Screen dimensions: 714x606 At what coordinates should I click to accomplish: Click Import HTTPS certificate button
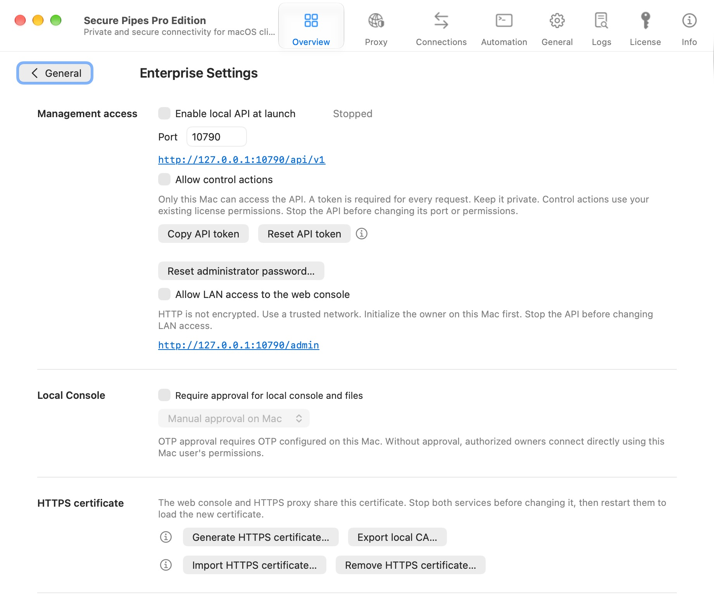(255, 565)
